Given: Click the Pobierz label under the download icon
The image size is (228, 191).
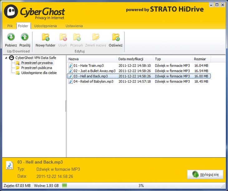Looking at the screenshot, I should click(x=11, y=45).
